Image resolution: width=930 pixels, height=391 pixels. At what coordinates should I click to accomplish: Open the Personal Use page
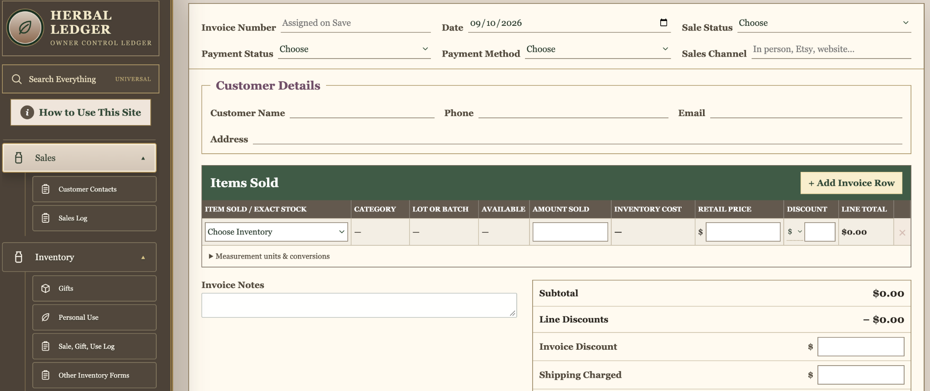[x=94, y=318]
